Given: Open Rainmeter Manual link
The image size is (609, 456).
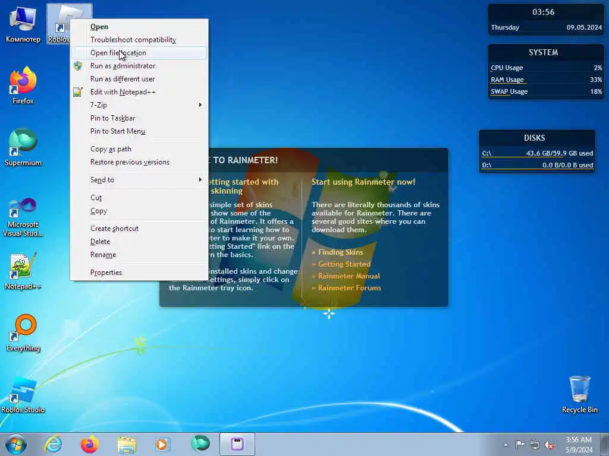Looking at the screenshot, I should (x=349, y=276).
